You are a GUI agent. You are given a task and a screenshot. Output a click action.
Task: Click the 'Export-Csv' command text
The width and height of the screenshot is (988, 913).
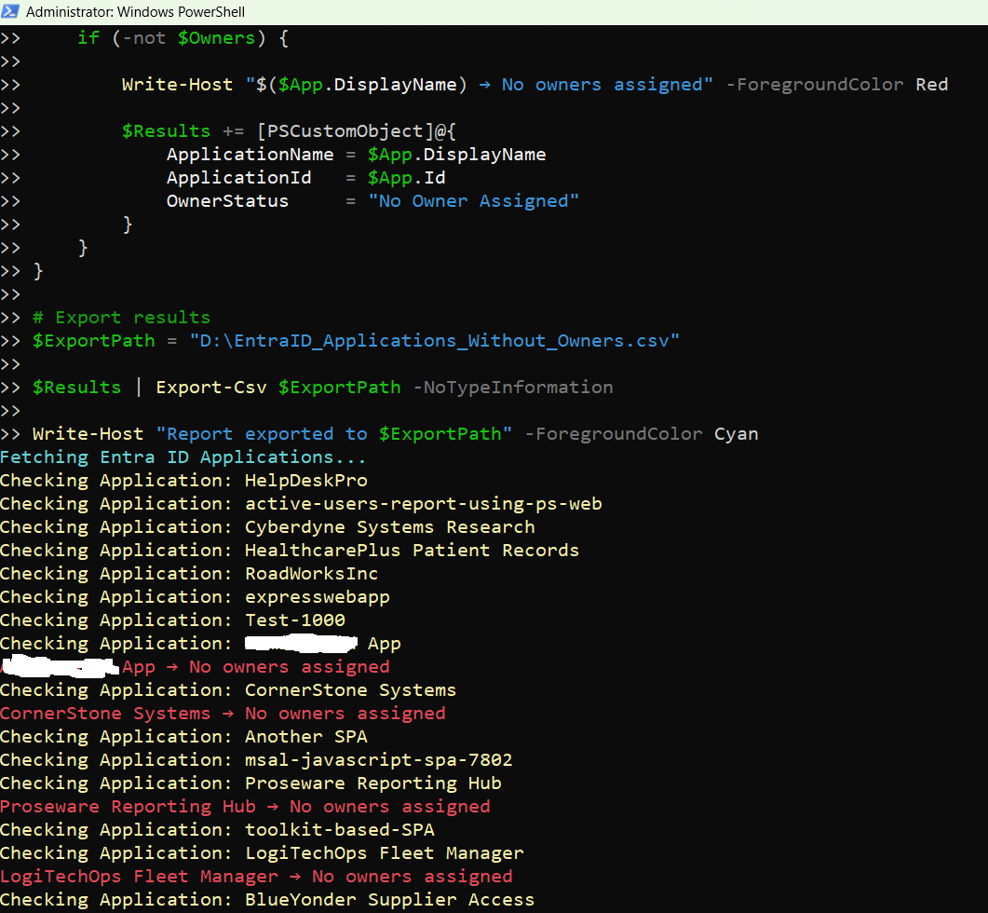click(x=213, y=388)
